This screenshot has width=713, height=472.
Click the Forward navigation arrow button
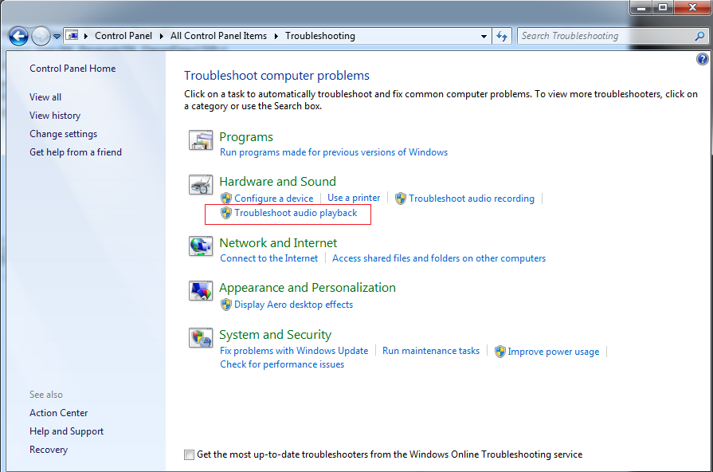coord(41,36)
